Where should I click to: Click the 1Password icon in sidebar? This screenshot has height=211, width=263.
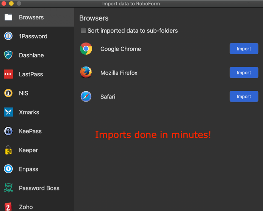coord(8,36)
